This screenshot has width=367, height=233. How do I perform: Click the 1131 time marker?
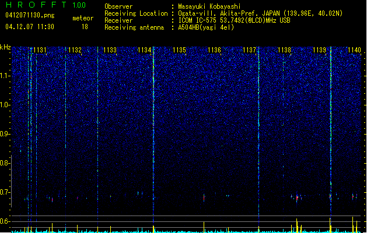40,50
